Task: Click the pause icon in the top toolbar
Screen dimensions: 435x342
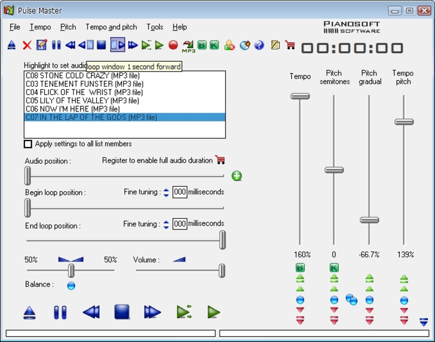Action: (x=56, y=45)
